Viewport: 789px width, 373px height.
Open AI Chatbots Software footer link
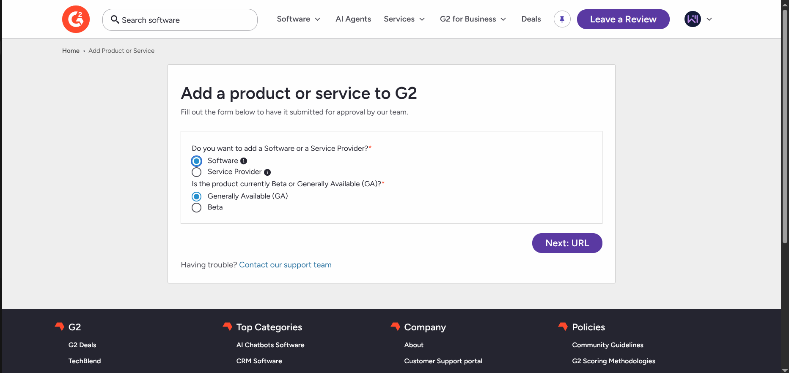click(x=270, y=345)
